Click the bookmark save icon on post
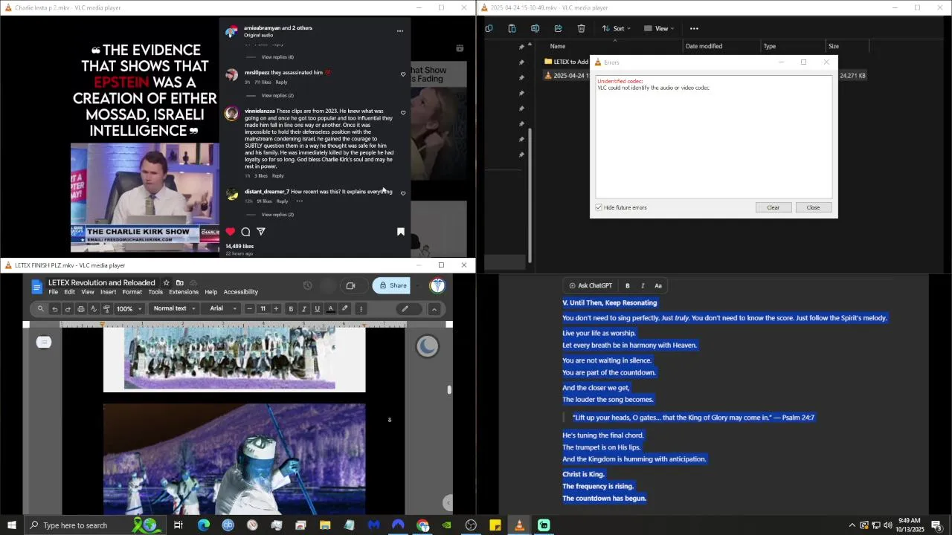The image size is (952, 535). (x=401, y=232)
